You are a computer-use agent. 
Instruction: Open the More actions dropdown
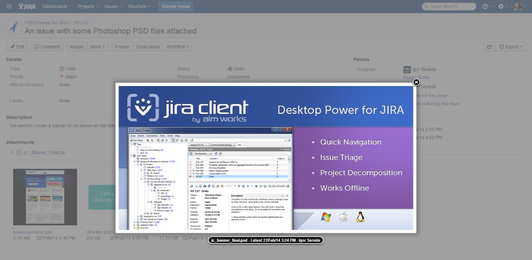[98, 47]
